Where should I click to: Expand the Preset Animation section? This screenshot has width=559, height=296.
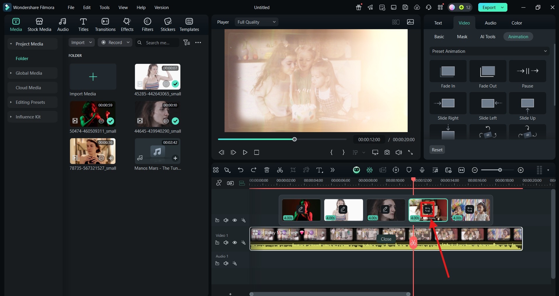click(489, 51)
